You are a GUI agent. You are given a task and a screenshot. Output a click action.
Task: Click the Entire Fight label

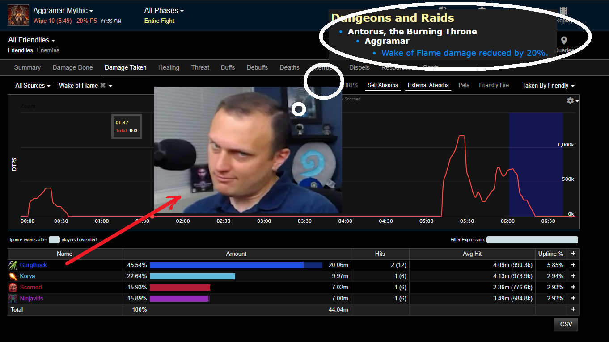pos(159,21)
